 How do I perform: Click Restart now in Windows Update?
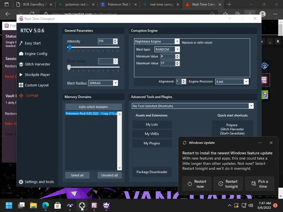point(197,184)
